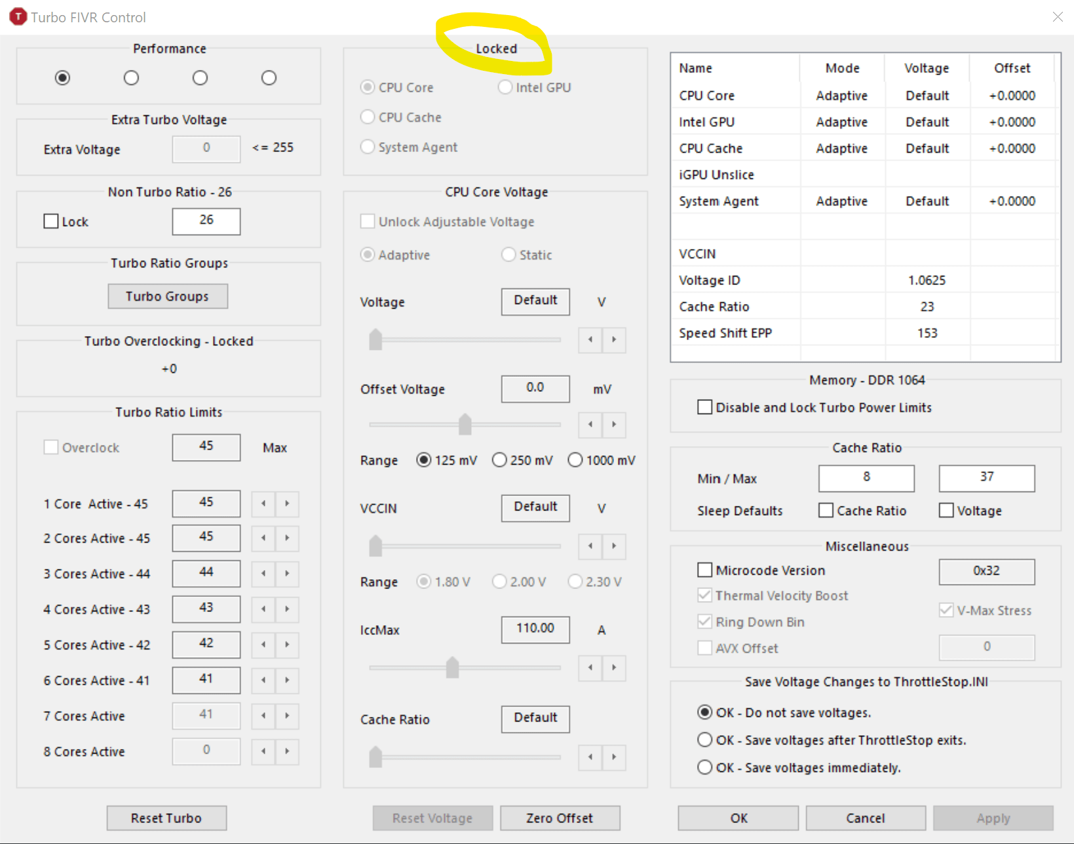
Task: Click left arrow beside Offset Voltage slider
Action: pyautogui.click(x=590, y=425)
